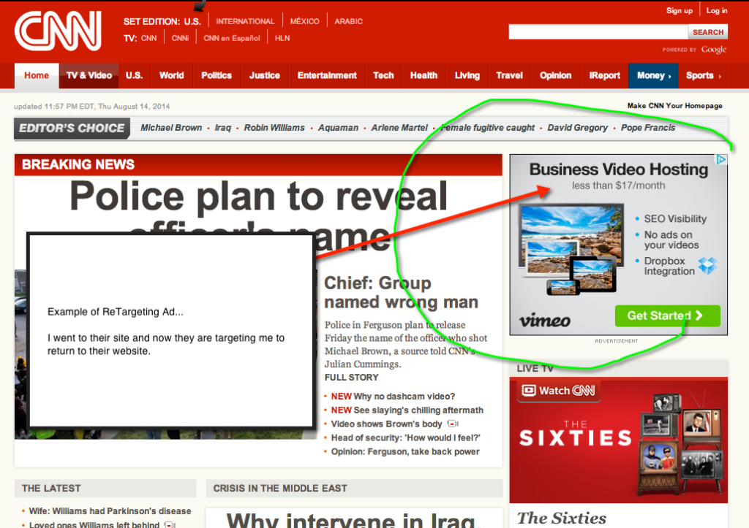Click the Watch CNN live TV badge
This screenshot has height=528, width=749.
(x=558, y=391)
